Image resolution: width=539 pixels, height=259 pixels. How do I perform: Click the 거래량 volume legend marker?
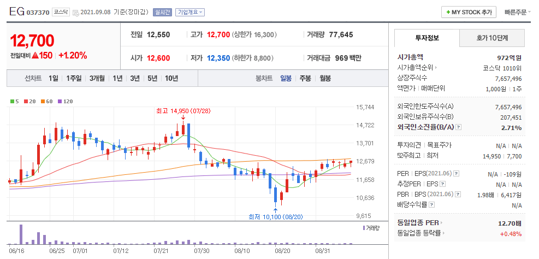pos(371,228)
